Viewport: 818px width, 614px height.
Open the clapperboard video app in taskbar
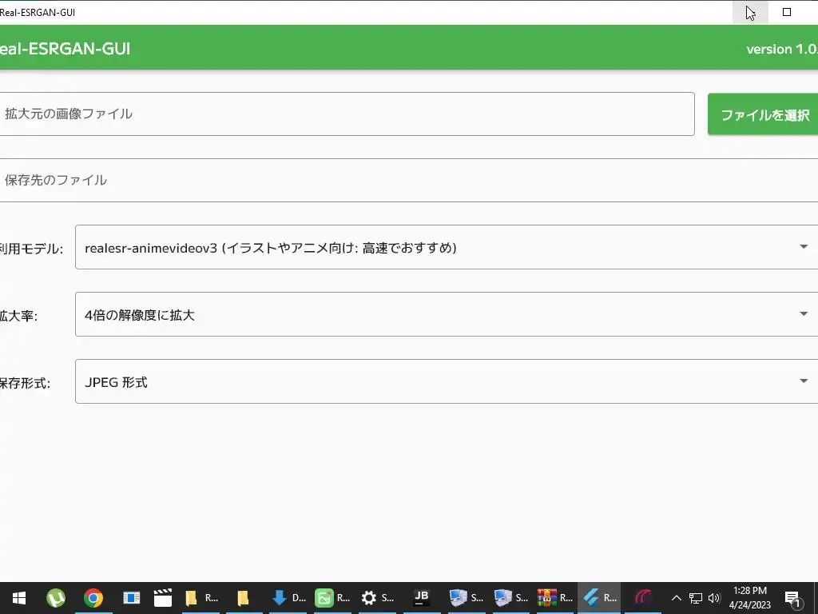pyautogui.click(x=163, y=598)
